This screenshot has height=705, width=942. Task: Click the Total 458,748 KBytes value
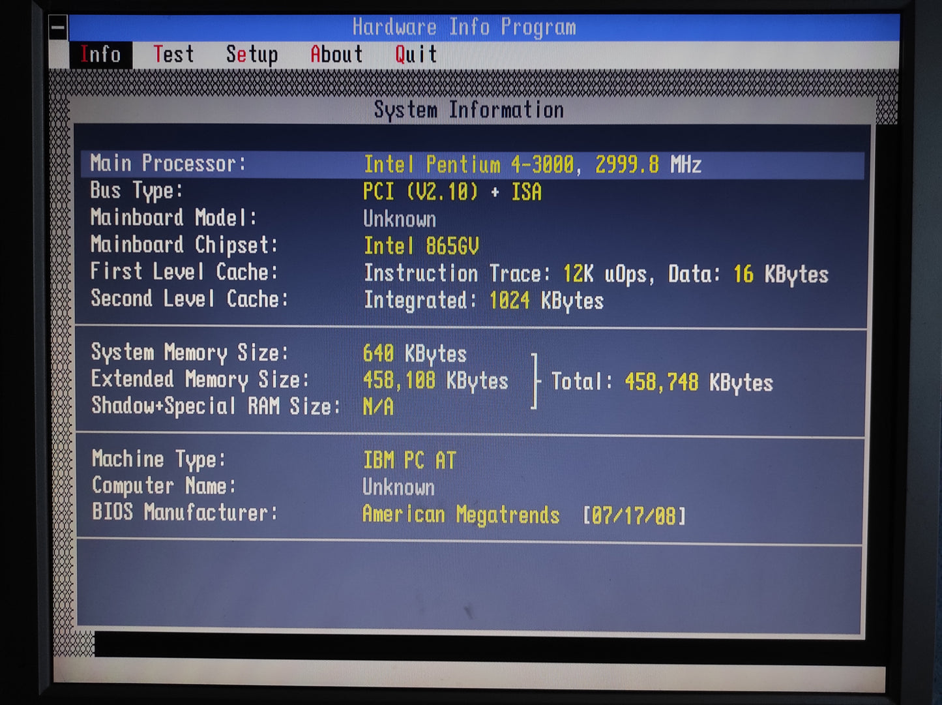[698, 382]
